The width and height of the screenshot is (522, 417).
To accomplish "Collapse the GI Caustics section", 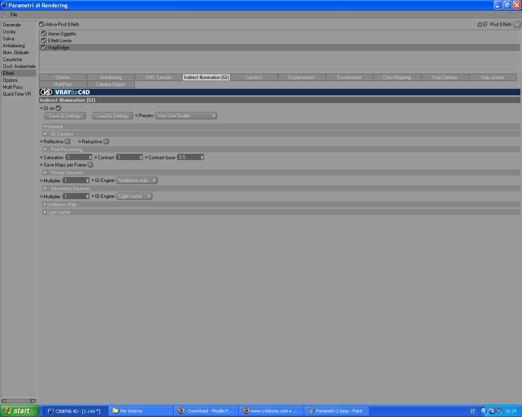I will 45,134.
